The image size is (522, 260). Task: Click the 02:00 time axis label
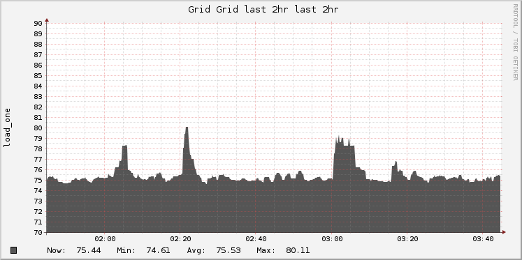click(105, 239)
